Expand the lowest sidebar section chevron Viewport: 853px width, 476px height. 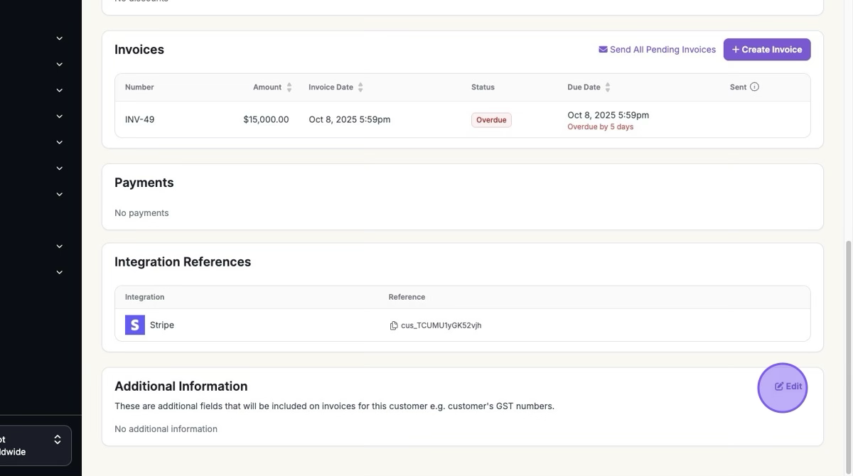pos(60,272)
